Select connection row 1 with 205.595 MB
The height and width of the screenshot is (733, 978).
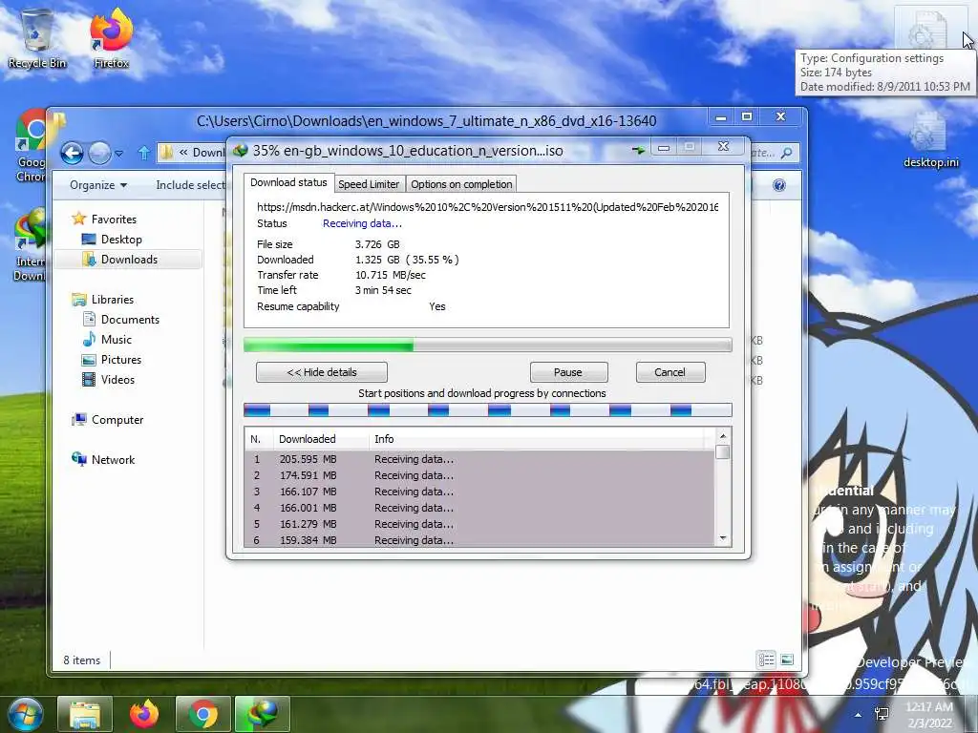(x=479, y=459)
